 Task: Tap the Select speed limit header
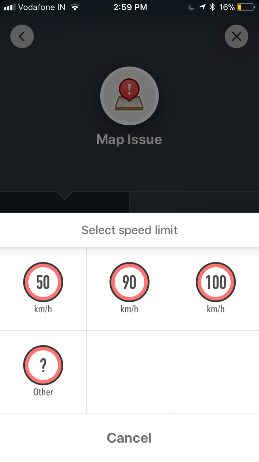[x=129, y=230]
